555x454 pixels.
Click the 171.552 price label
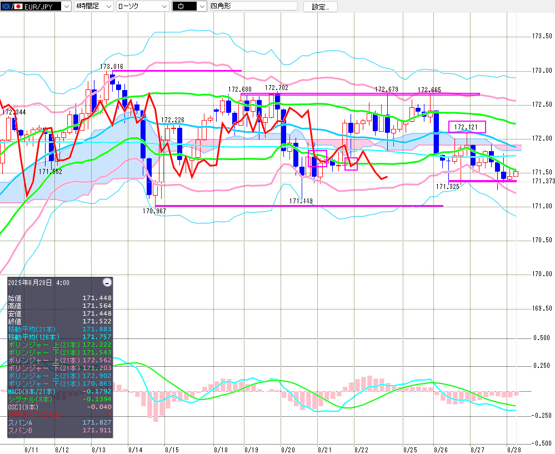tap(50, 172)
